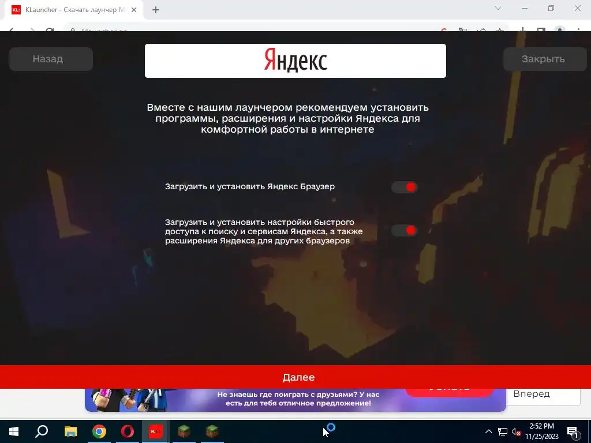Open the clock showing 2:52 PM
Screen dimensions: 591x443
pyautogui.click(x=541, y=431)
